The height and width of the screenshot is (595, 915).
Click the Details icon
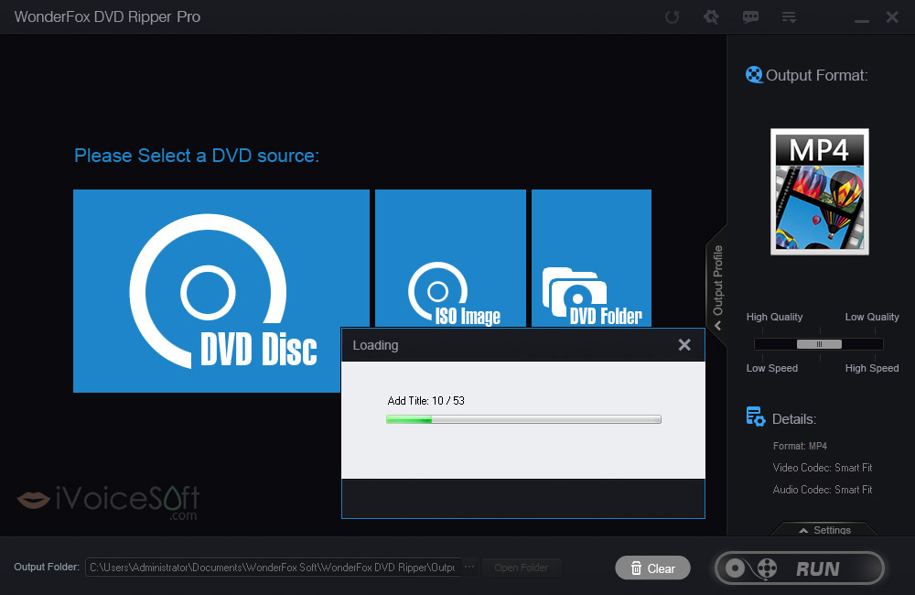[756, 416]
